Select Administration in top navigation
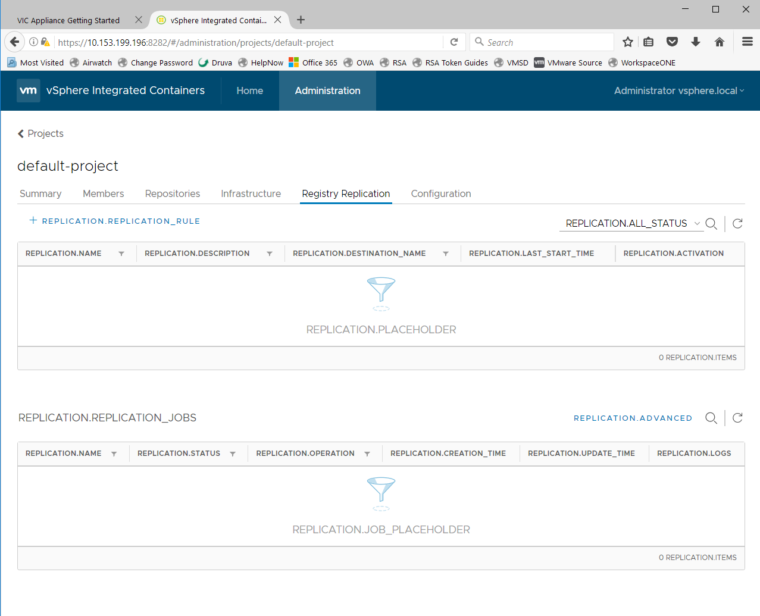 [x=327, y=90]
